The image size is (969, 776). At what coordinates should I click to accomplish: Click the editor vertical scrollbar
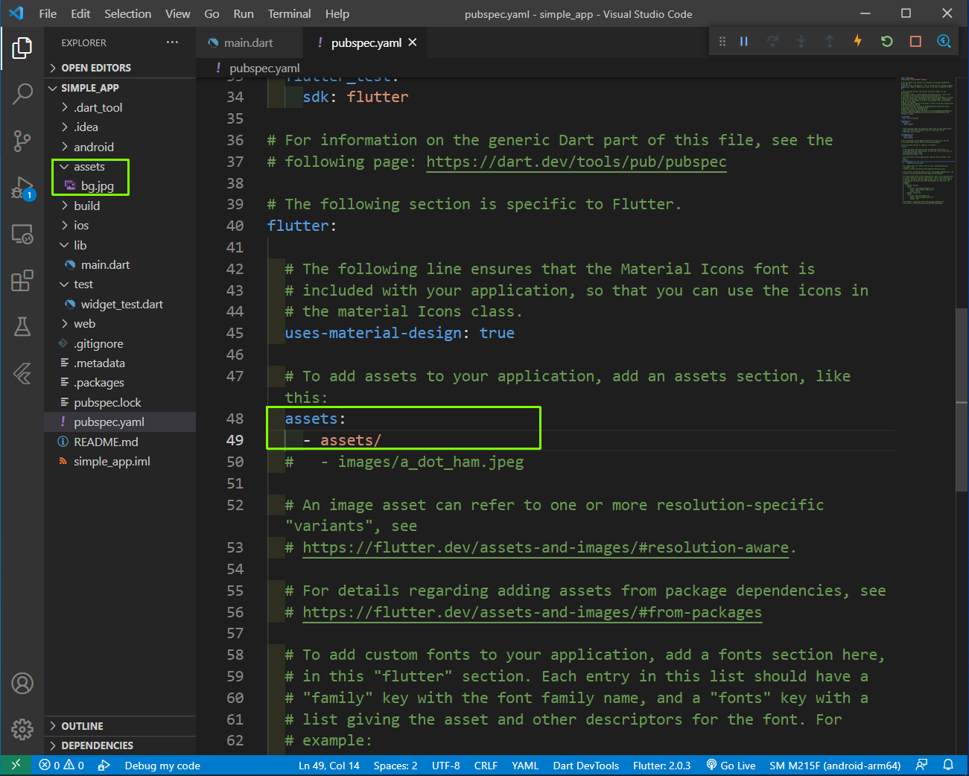click(962, 398)
